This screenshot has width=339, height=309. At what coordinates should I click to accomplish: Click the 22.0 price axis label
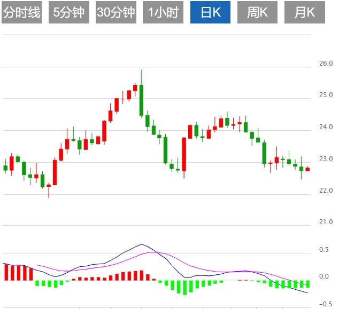[326, 191]
